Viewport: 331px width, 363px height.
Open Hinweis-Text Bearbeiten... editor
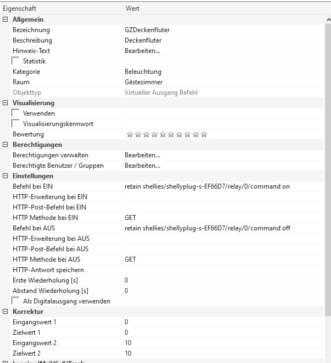pos(142,51)
